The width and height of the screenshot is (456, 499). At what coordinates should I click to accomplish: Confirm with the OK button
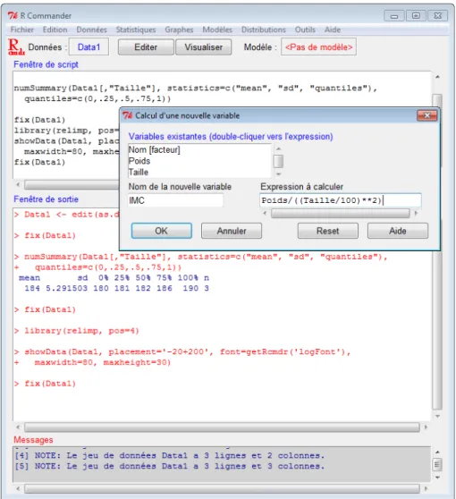coord(161,231)
